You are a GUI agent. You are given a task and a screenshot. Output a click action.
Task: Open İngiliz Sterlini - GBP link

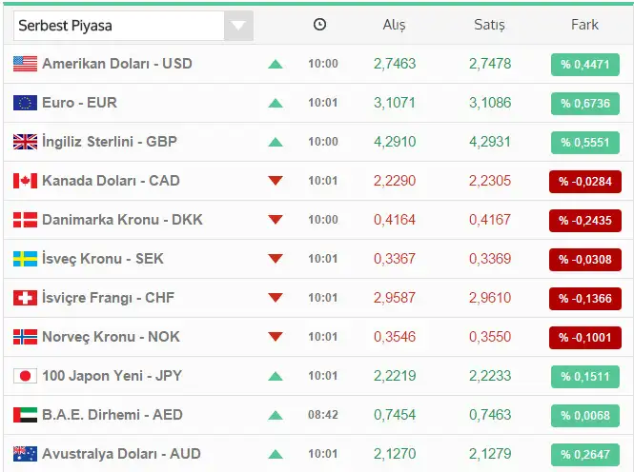(110, 142)
